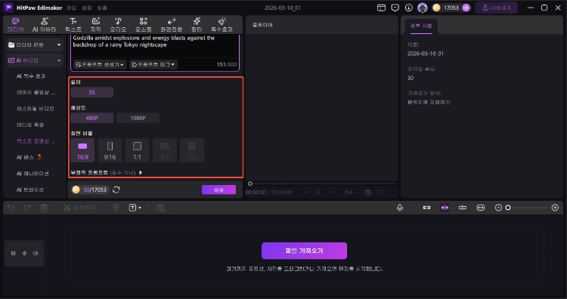
Task: Enter fullscreen preview
Action: click(393, 193)
